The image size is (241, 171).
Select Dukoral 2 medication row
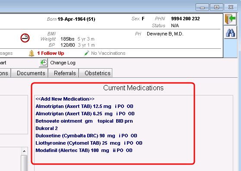pos(47,128)
